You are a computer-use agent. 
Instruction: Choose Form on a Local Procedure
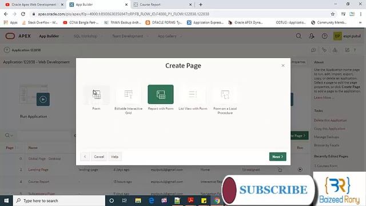(x=225, y=94)
